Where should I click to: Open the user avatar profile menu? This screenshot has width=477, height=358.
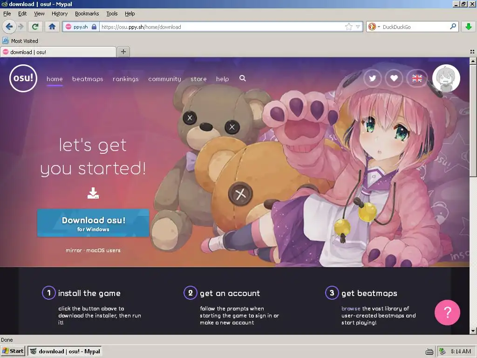(446, 78)
